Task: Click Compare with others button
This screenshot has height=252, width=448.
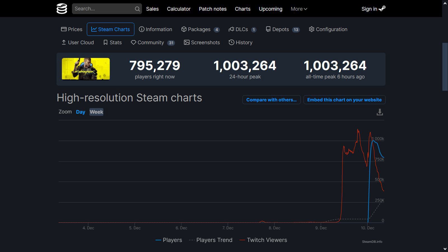Action: (x=271, y=100)
